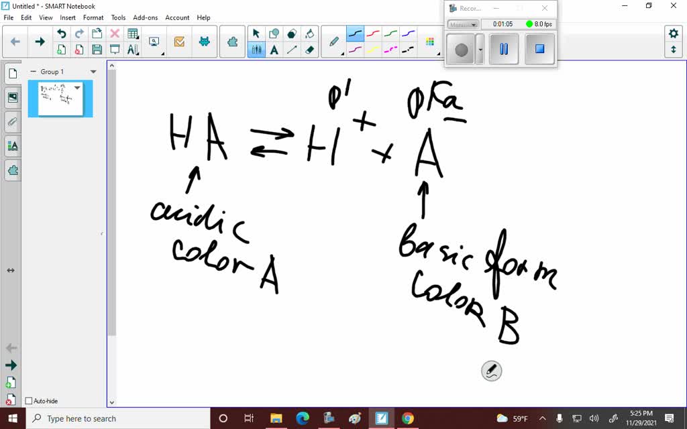Open the Add-ons puzzle piece panel

tap(232, 42)
